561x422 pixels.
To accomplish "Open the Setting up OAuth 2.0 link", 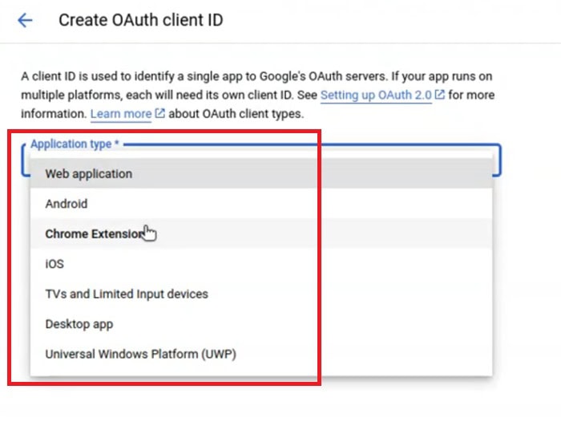I will [x=376, y=95].
